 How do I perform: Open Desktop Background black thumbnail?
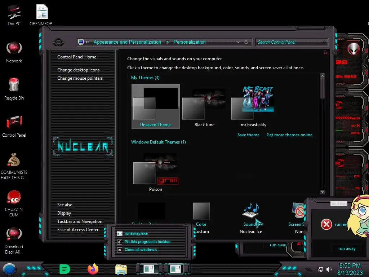pos(151,211)
